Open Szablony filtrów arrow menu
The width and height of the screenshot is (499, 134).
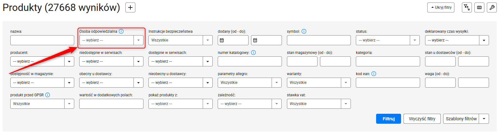pyautogui.click(x=484, y=119)
